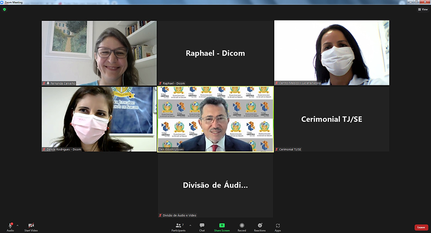Expand audio options arrow next to Audio
Screen dimensions: 431x233
[18, 225]
